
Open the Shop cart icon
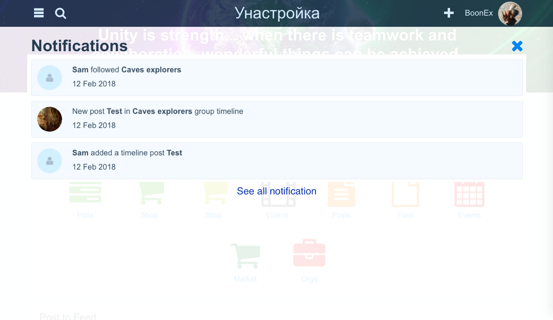[x=149, y=192]
